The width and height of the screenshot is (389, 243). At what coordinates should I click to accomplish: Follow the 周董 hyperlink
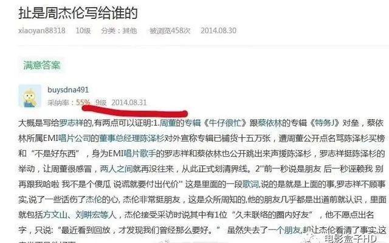pyautogui.click(x=168, y=123)
